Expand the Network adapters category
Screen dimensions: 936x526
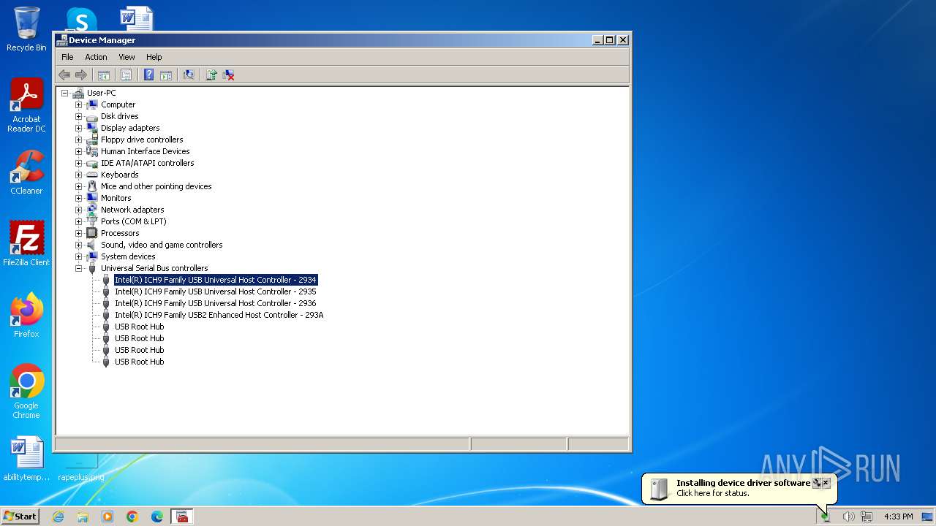78,210
